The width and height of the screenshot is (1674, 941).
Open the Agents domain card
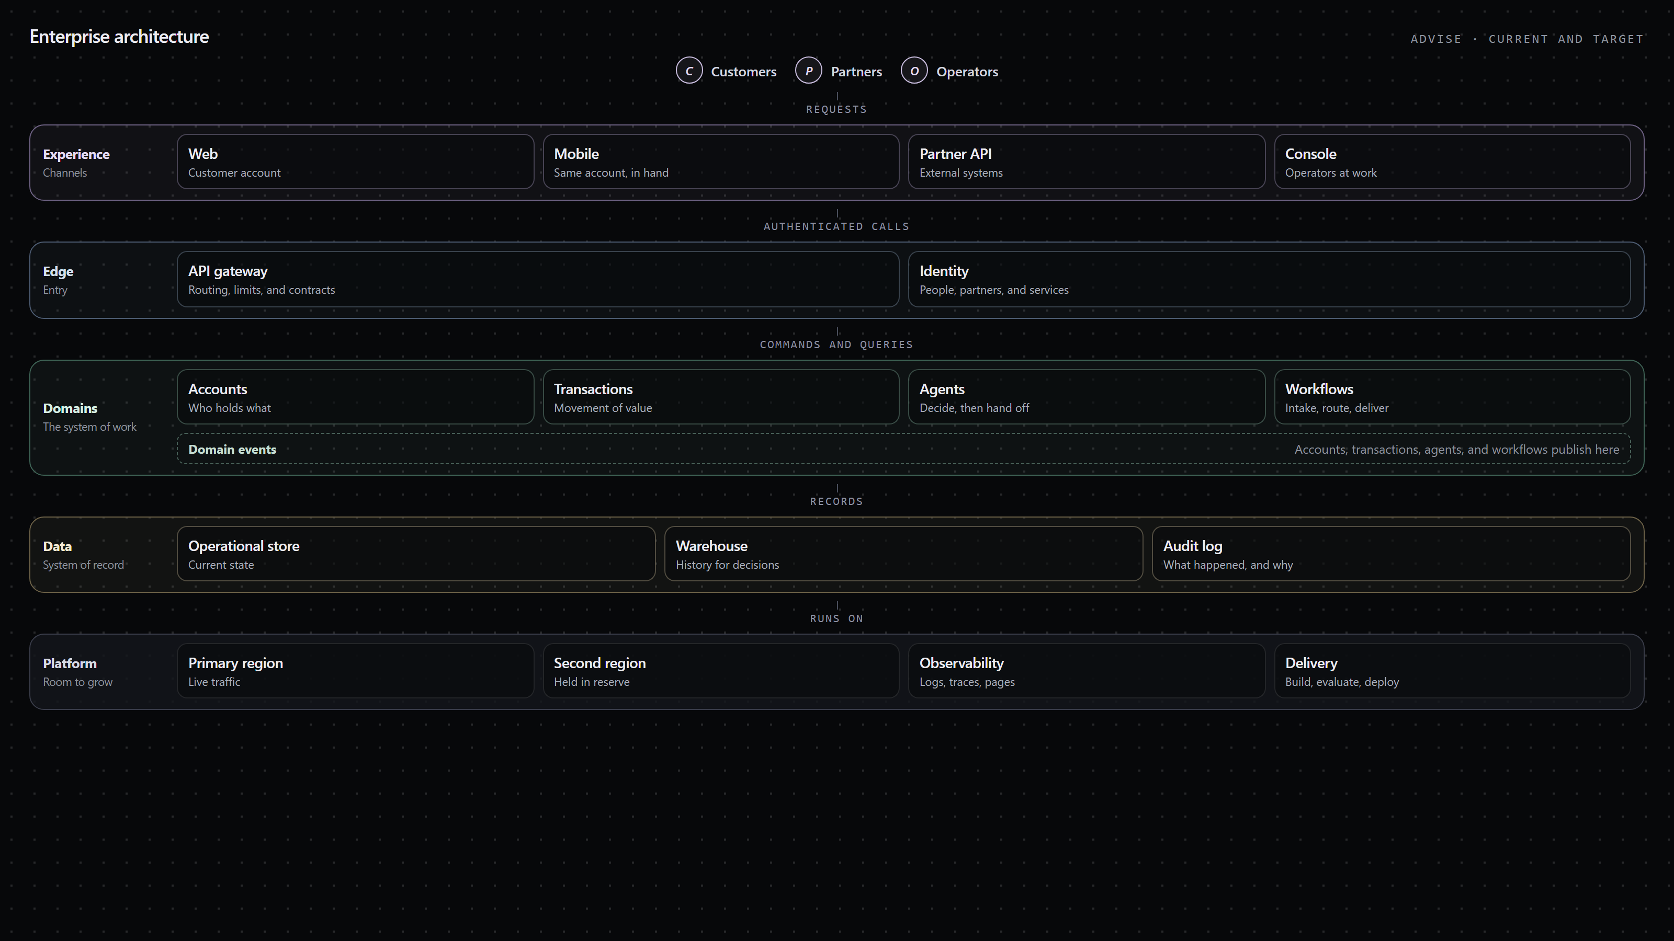coord(1087,397)
